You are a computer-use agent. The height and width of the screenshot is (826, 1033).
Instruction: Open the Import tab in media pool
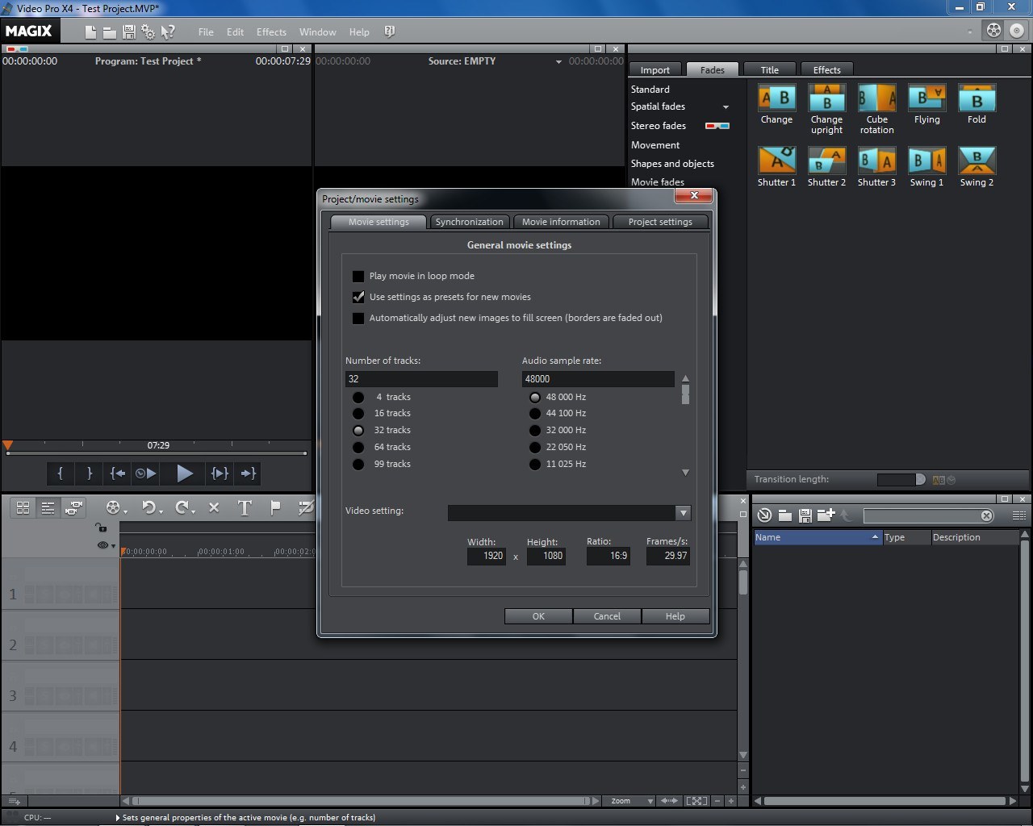point(655,70)
